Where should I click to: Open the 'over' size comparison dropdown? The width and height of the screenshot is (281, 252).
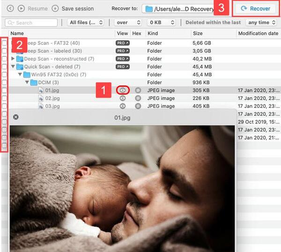(x=128, y=22)
